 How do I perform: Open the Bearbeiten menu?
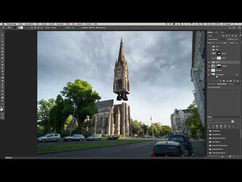[x=29, y=24]
